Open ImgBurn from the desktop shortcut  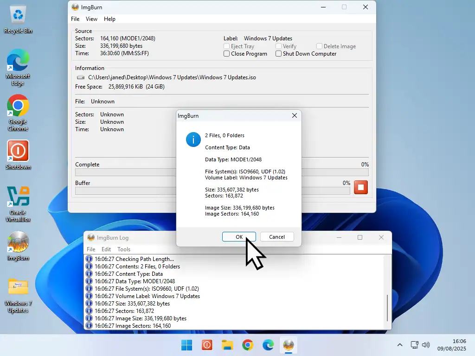pyautogui.click(x=18, y=242)
